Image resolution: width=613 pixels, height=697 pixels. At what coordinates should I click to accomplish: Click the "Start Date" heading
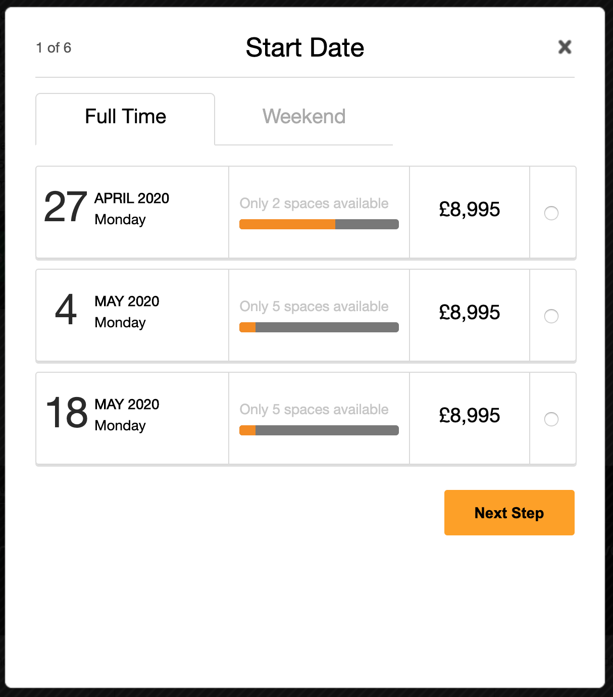point(305,48)
